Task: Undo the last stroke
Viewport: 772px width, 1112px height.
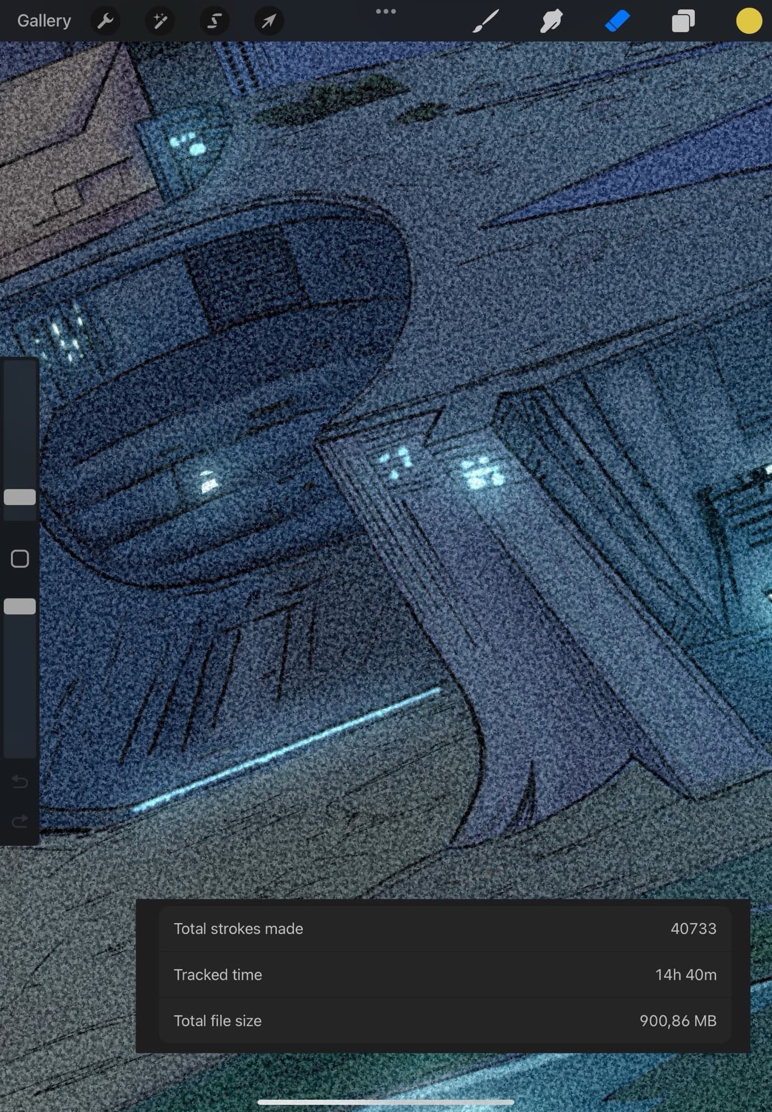Action: 20,782
